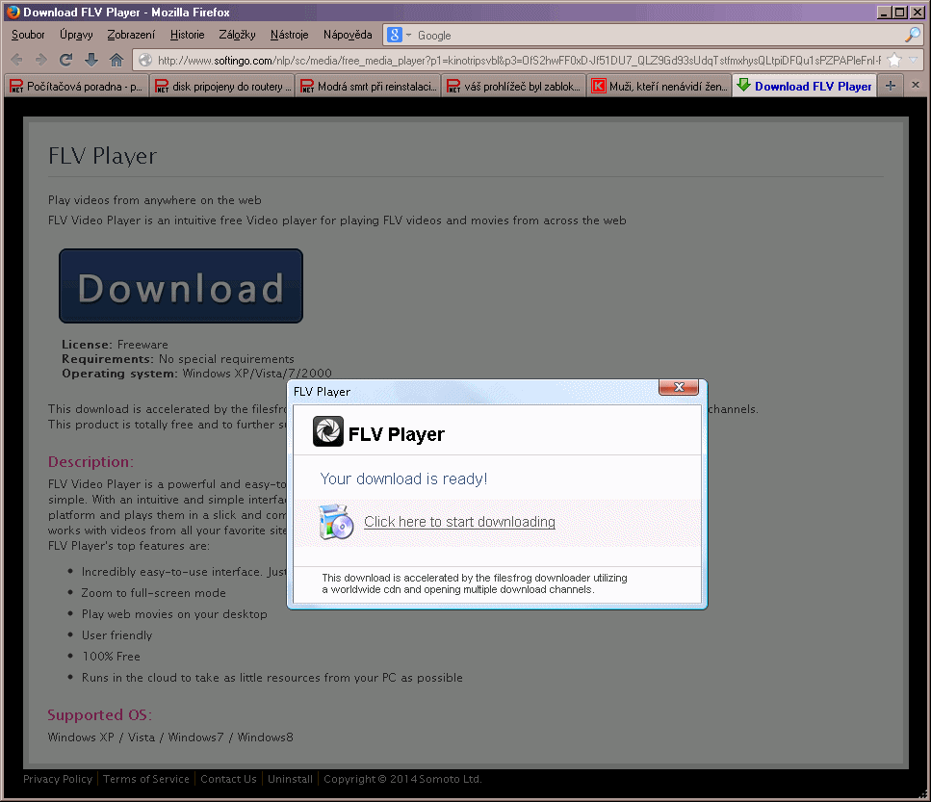Select the Download FLV Player tab
The width and height of the screenshot is (931, 802).
805,86
